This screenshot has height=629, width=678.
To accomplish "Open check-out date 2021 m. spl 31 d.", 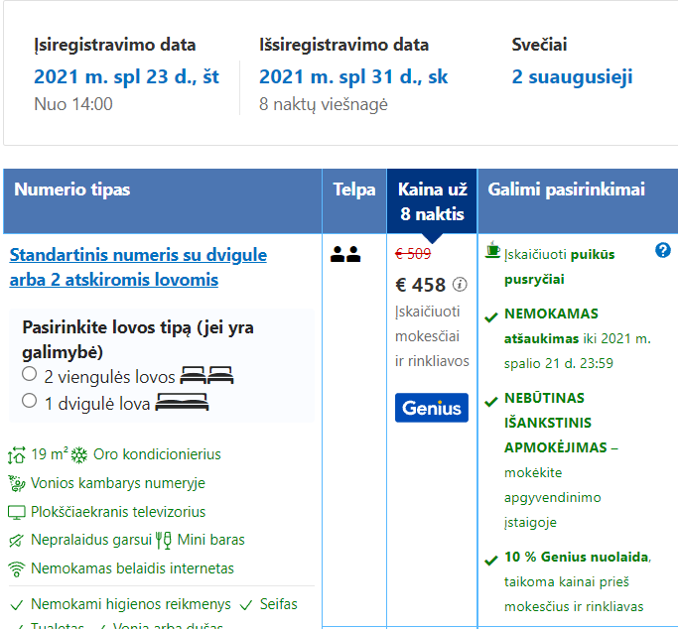I will coord(353,77).
